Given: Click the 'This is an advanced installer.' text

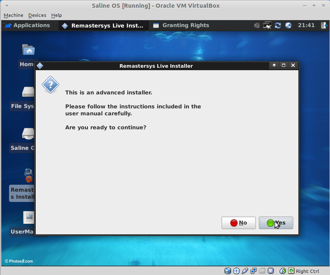Looking at the screenshot, I should [109, 93].
